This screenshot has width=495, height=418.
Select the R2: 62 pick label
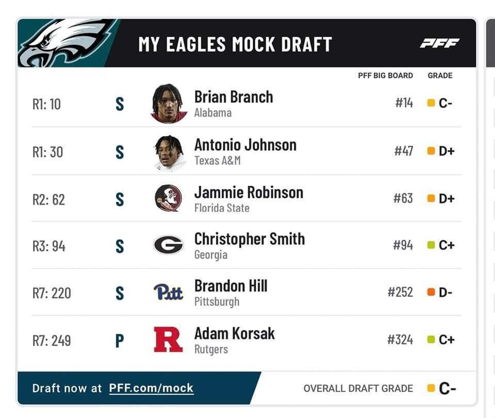[x=48, y=199]
